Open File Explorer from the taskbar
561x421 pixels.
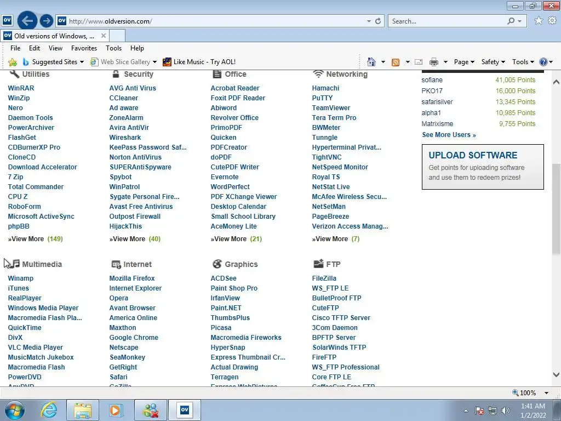(83, 410)
